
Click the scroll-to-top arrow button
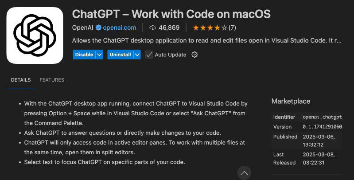244,173
